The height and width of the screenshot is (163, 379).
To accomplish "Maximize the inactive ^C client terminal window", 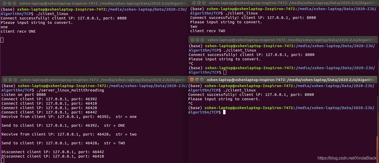I will coord(202,40).
